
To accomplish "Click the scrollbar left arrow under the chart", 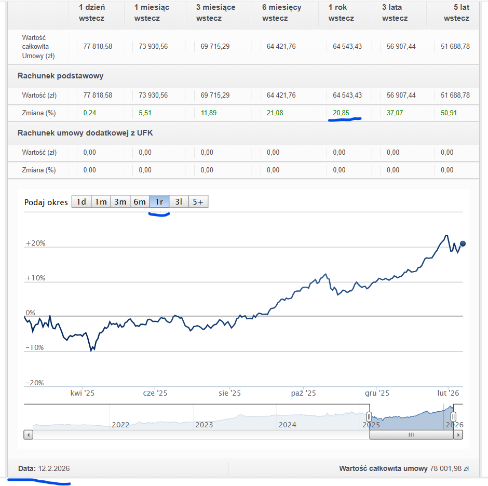I will (29, 435).
